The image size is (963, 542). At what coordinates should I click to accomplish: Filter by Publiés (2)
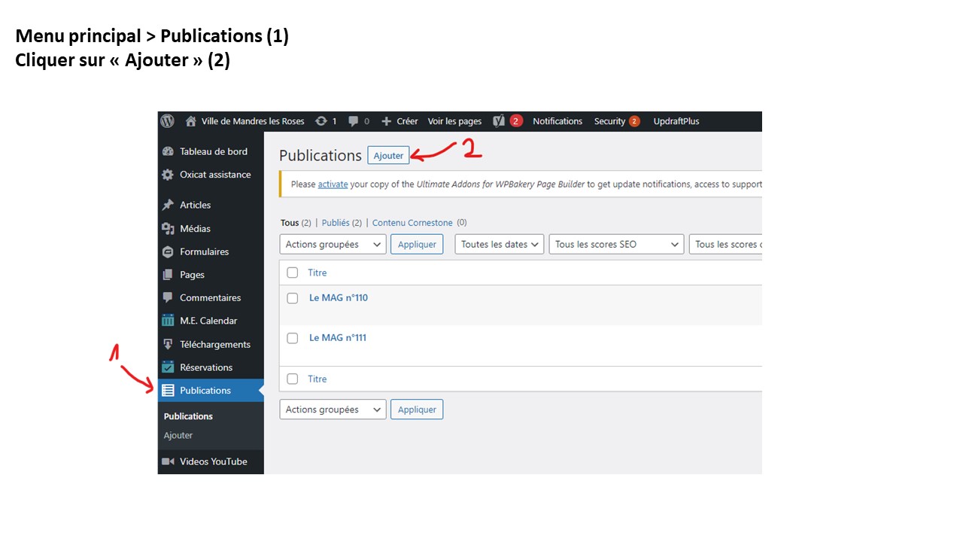click(342, 223)
